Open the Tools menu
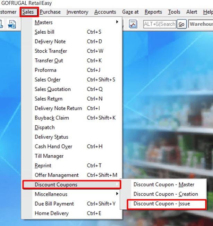Screen dimensions: 213x226 click(x=174, y=12)
